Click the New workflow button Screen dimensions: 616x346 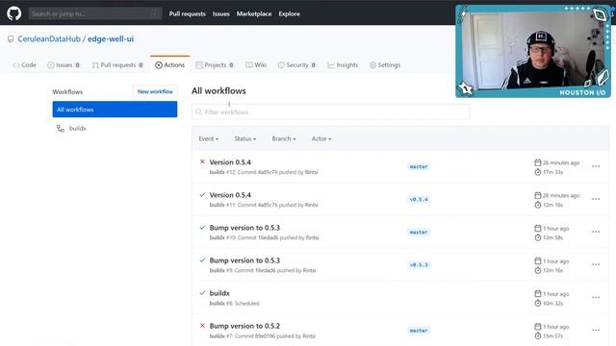(x=155, y=91)
